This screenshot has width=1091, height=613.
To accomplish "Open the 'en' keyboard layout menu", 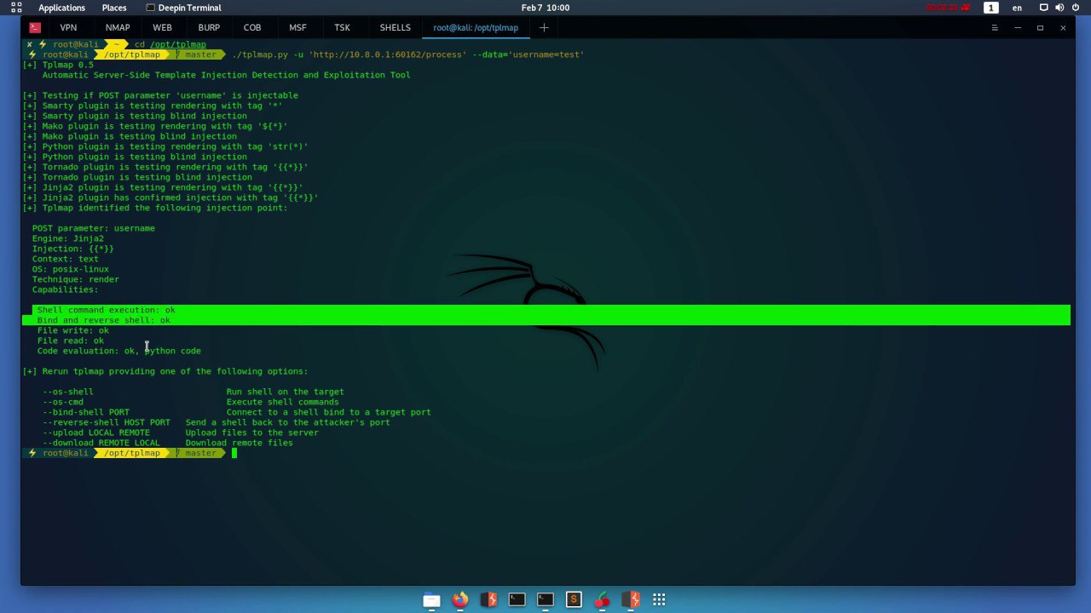I will coord(1017,8).
